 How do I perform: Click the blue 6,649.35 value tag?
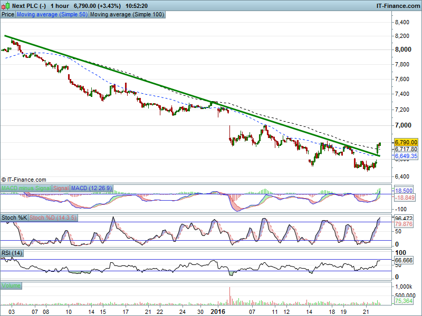pos(406,156)
